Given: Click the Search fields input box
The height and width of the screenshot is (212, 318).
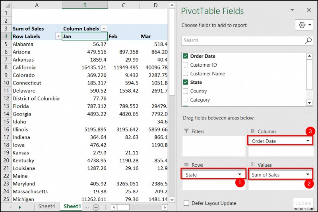Looking at the screenshot, I should pos(242,40).
